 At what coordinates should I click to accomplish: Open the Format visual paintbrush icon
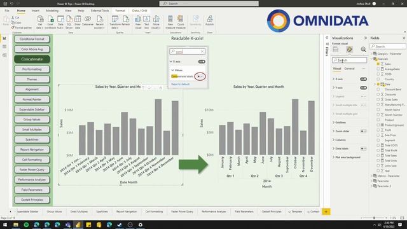point(349,50)
